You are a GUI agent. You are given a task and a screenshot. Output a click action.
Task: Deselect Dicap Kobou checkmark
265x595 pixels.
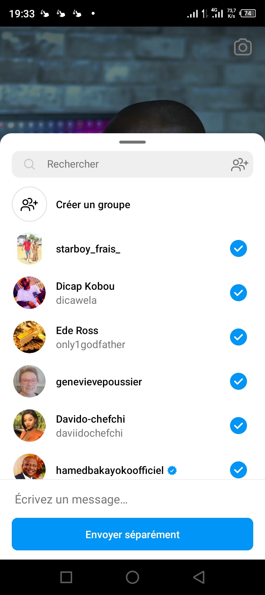(x=238, y=293)
